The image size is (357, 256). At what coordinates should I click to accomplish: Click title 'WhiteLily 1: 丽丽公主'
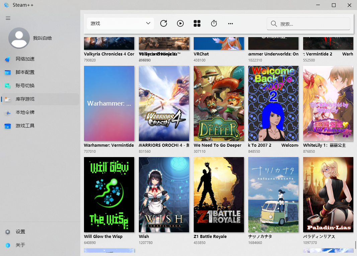coord(325,145)
